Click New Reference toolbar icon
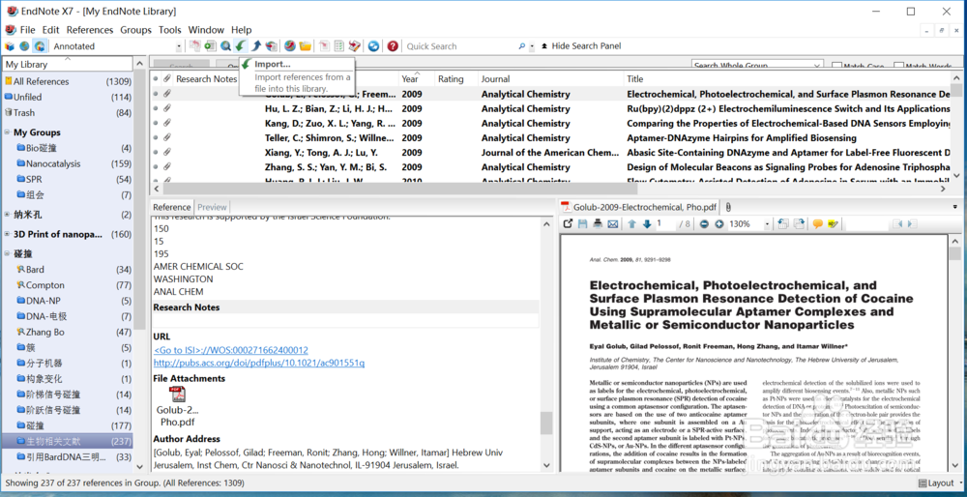The height and width of the screenshot is (497, 967). tap(210, 46)
